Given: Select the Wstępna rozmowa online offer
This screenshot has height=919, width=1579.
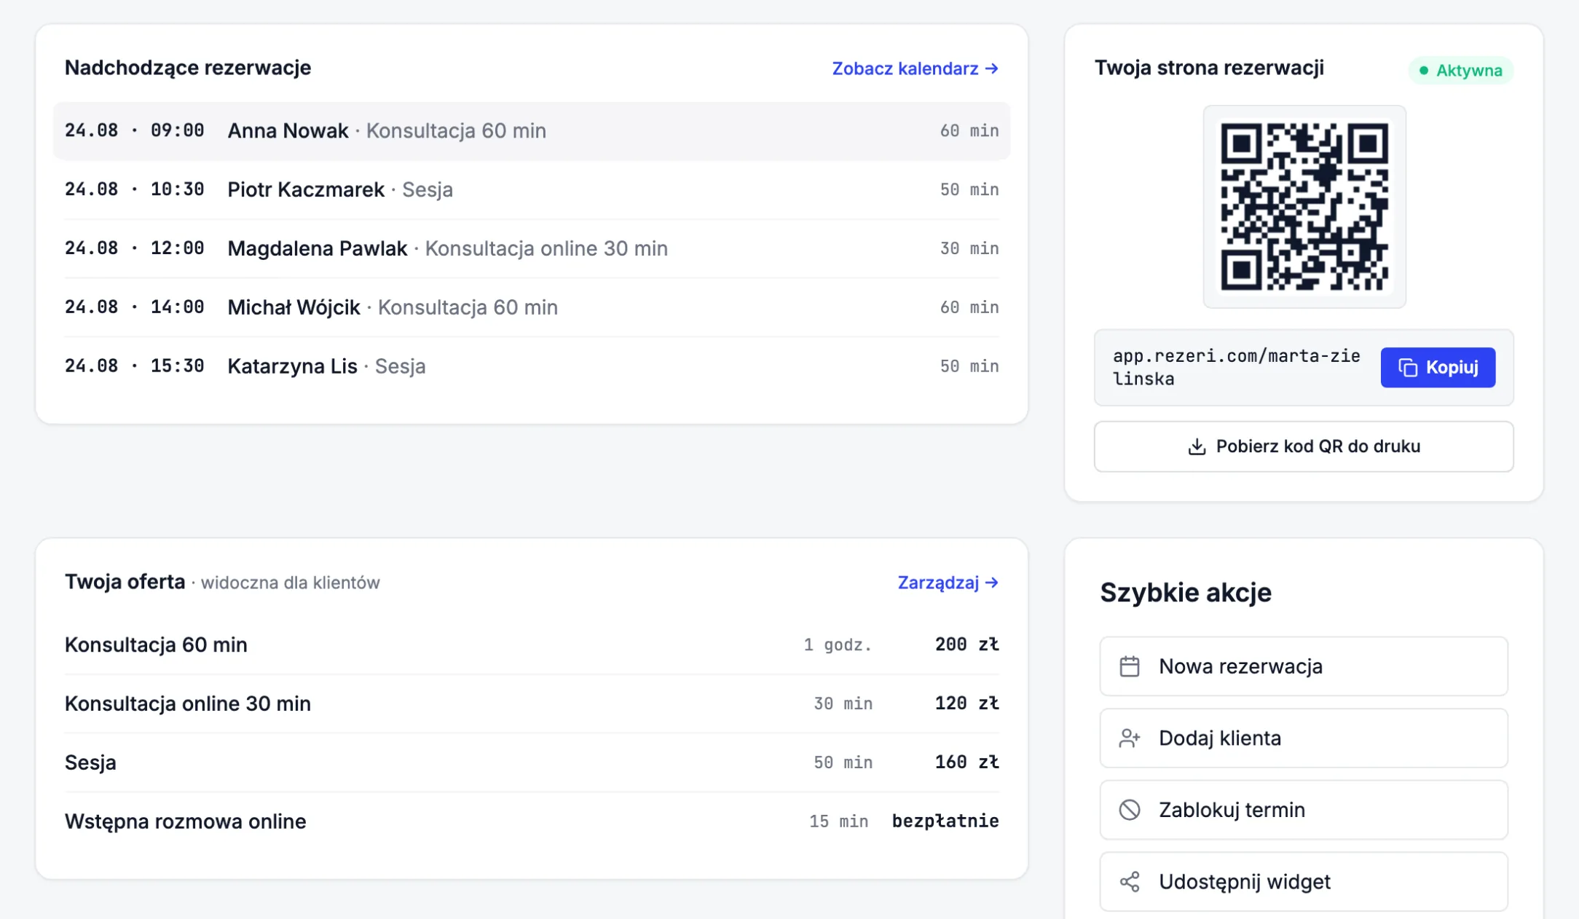Looking at the screenshot, I should (532, 821).
